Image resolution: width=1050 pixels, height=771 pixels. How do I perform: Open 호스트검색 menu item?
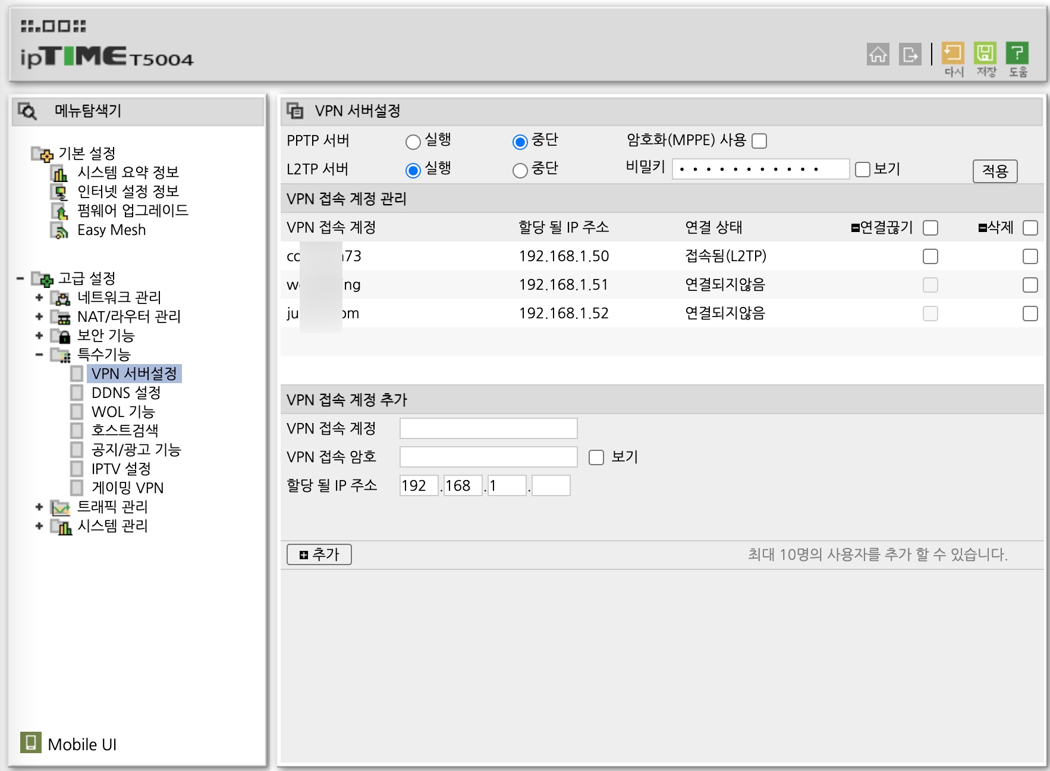pos(125,430)
